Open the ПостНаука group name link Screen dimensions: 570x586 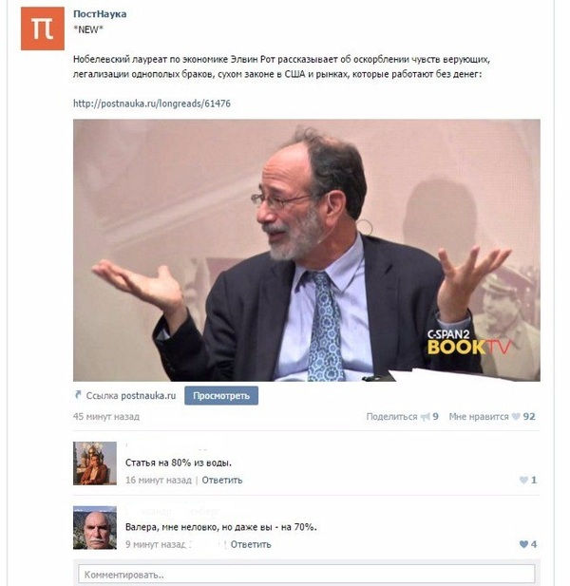[100, 14]
